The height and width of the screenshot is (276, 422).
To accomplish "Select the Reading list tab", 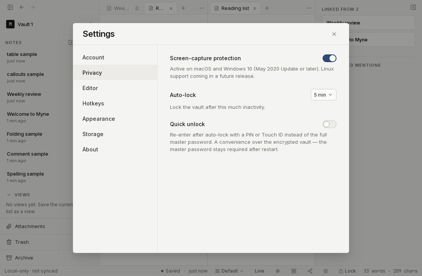I will [x=235, y=8].
